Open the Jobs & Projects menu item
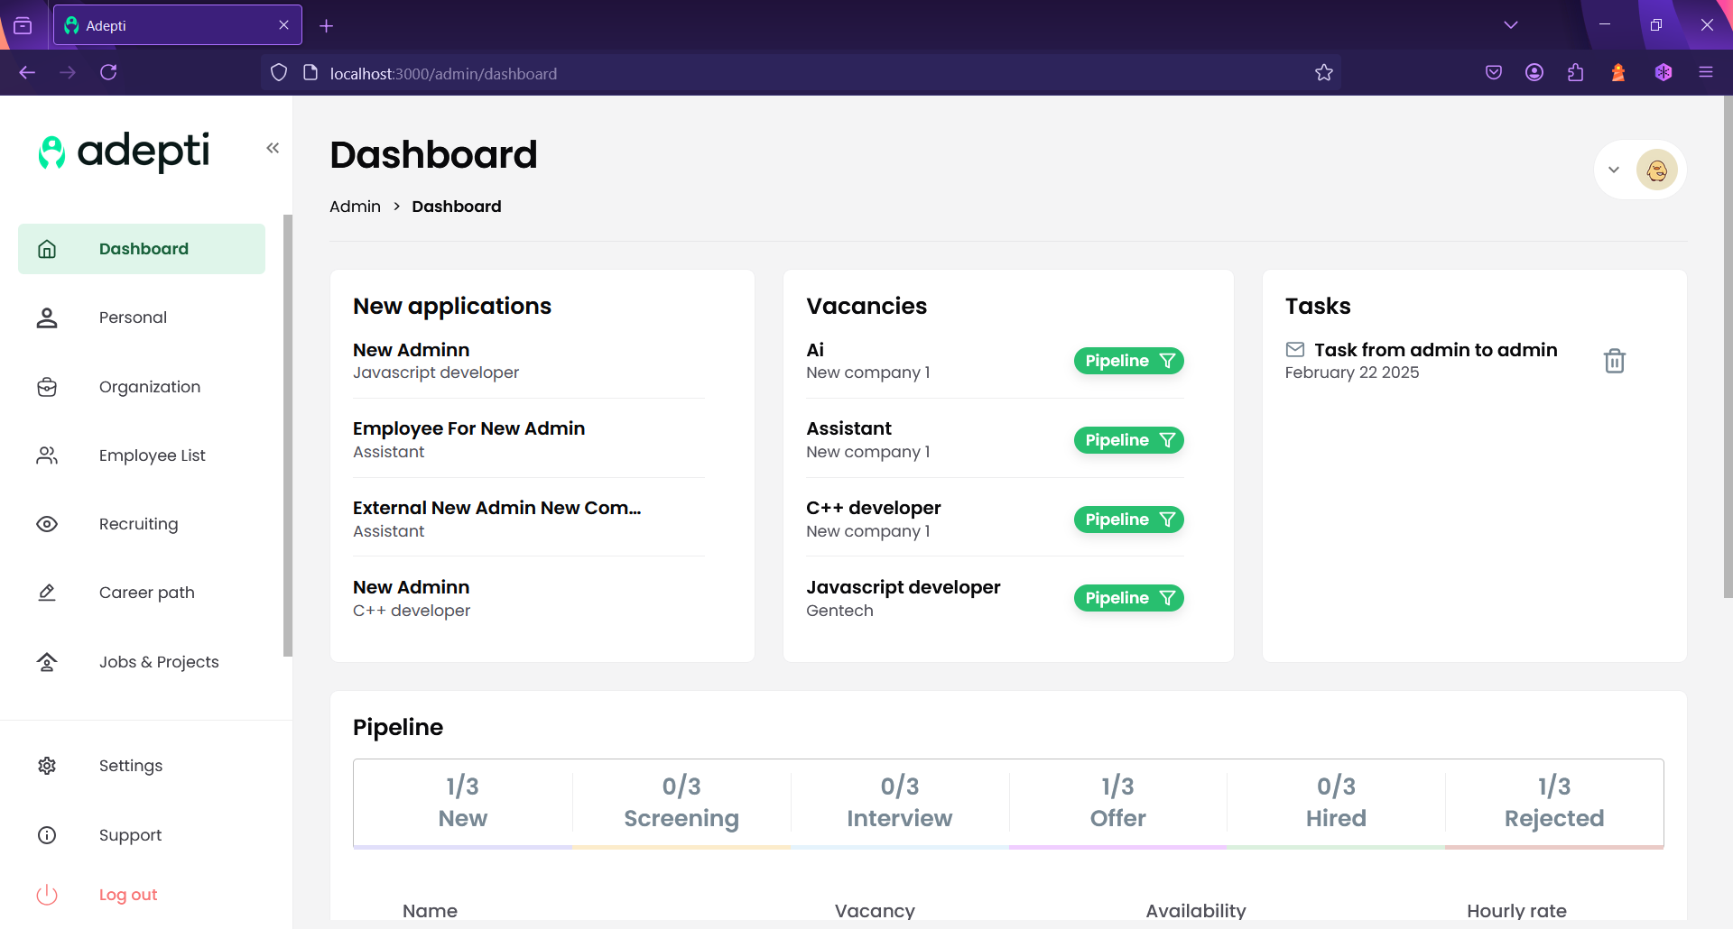Image resolution: width=1733 pixels, height=929 pixels. [x=159, y=662]
